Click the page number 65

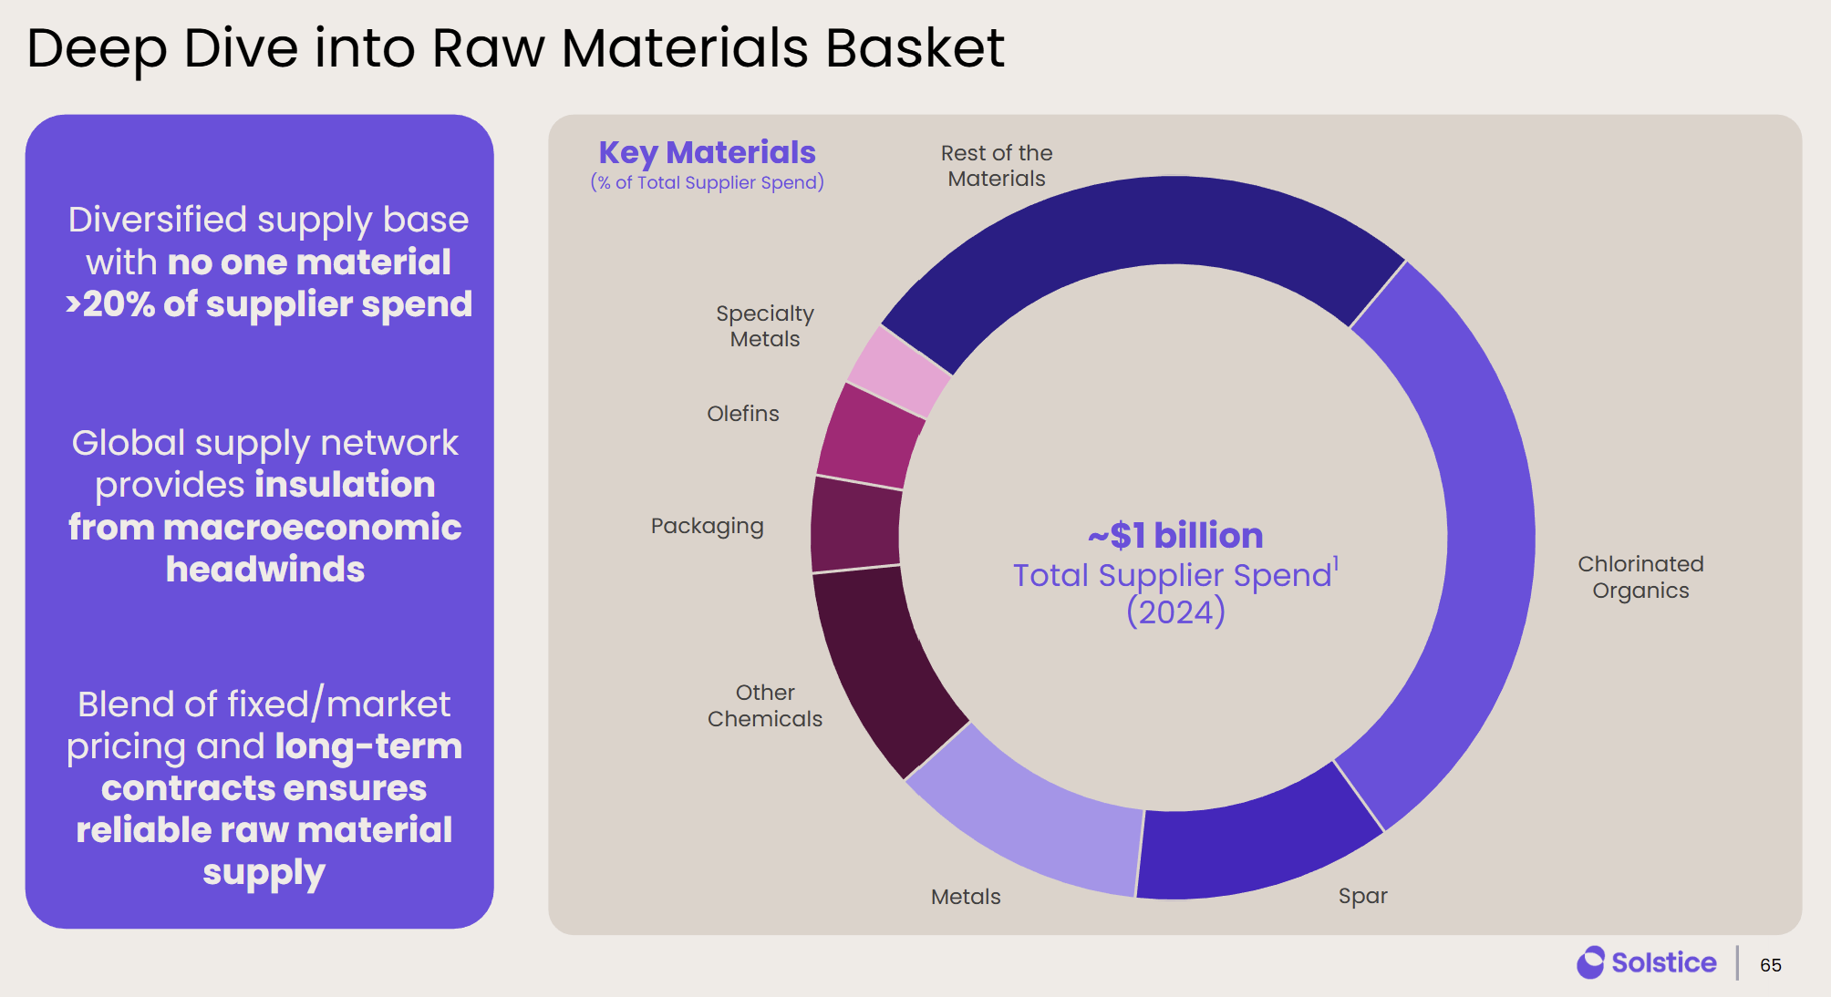tap(1770, 965)
